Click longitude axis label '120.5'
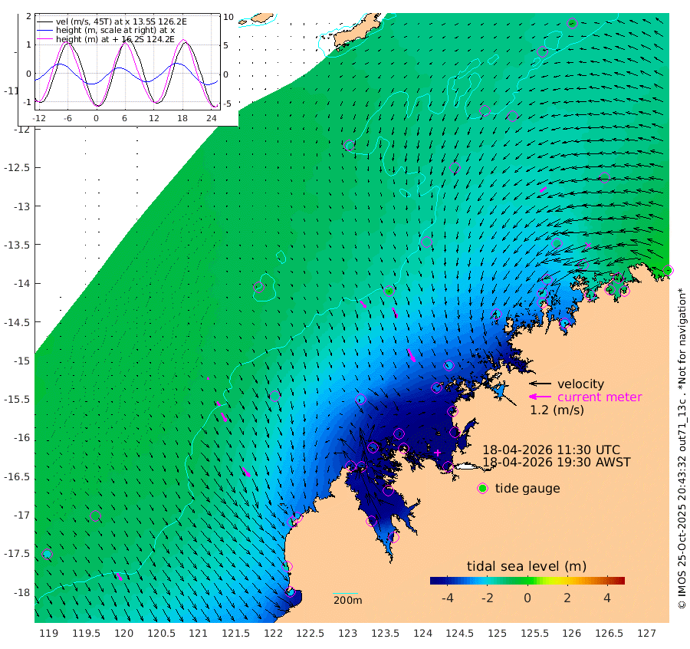This screenshot has height=649, width=690. click(x=161, y=633)
